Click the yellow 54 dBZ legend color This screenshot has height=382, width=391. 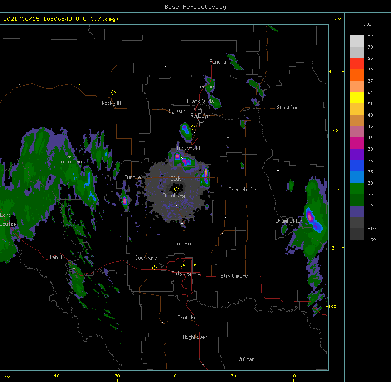pos(357,98)
